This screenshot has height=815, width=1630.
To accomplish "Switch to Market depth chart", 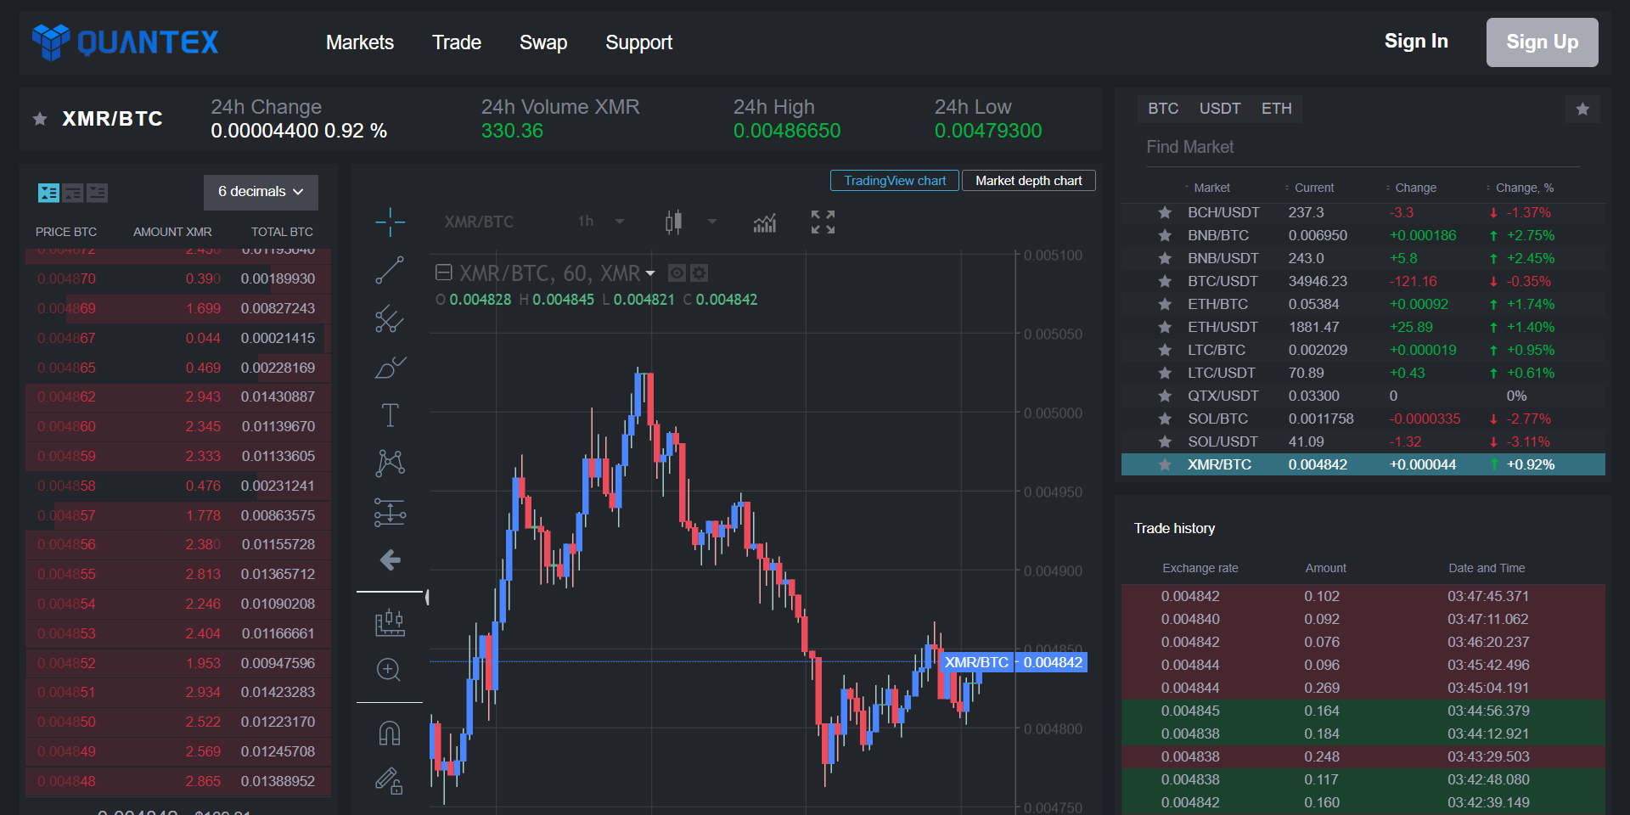I will click(1028, 181).
